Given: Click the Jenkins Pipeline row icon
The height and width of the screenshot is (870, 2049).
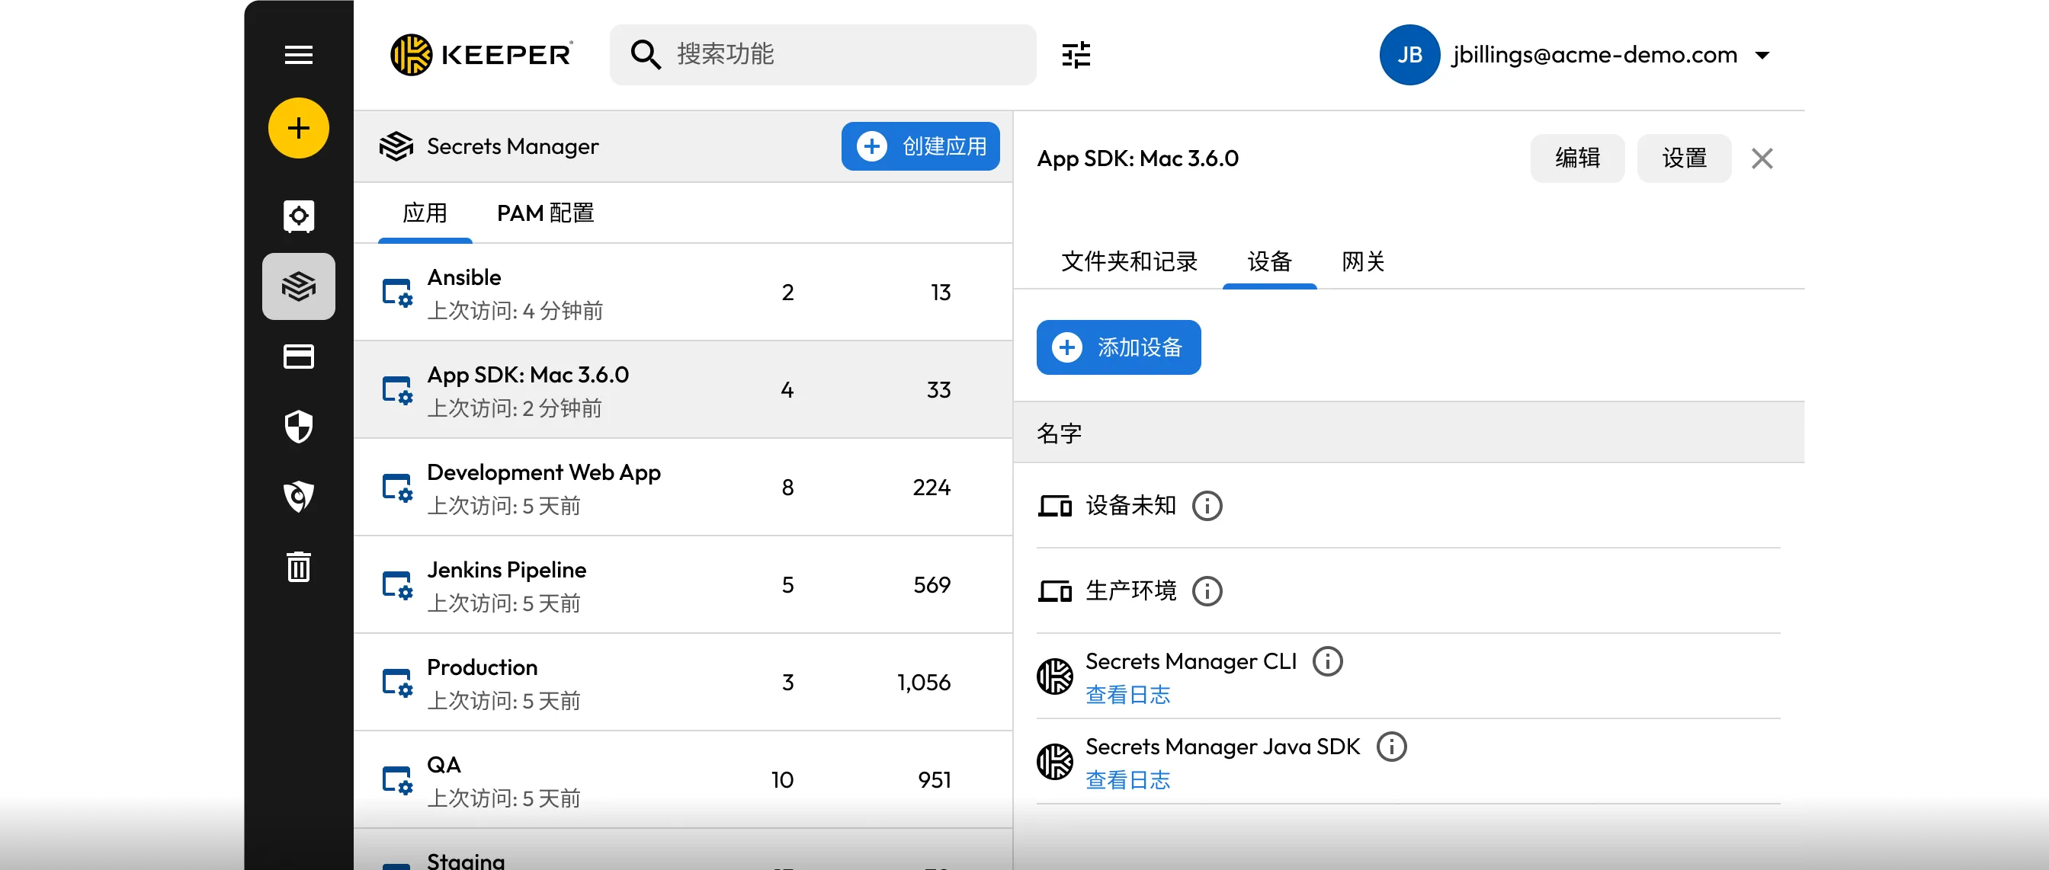Looking at the screenshot, I should [397, 585].
